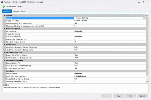Select the Group Name (WAN) label

coord(14,37)
